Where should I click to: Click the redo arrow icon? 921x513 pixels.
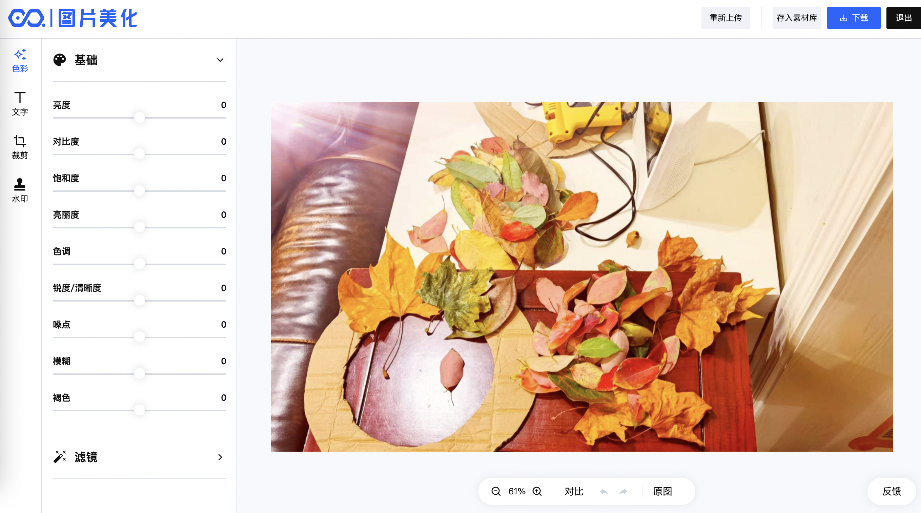(x=623, y=492)
